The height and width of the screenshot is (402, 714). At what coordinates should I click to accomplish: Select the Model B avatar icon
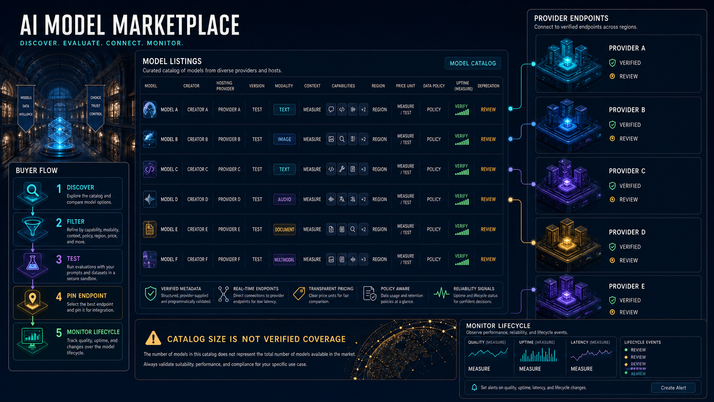[x=149, y=139]
